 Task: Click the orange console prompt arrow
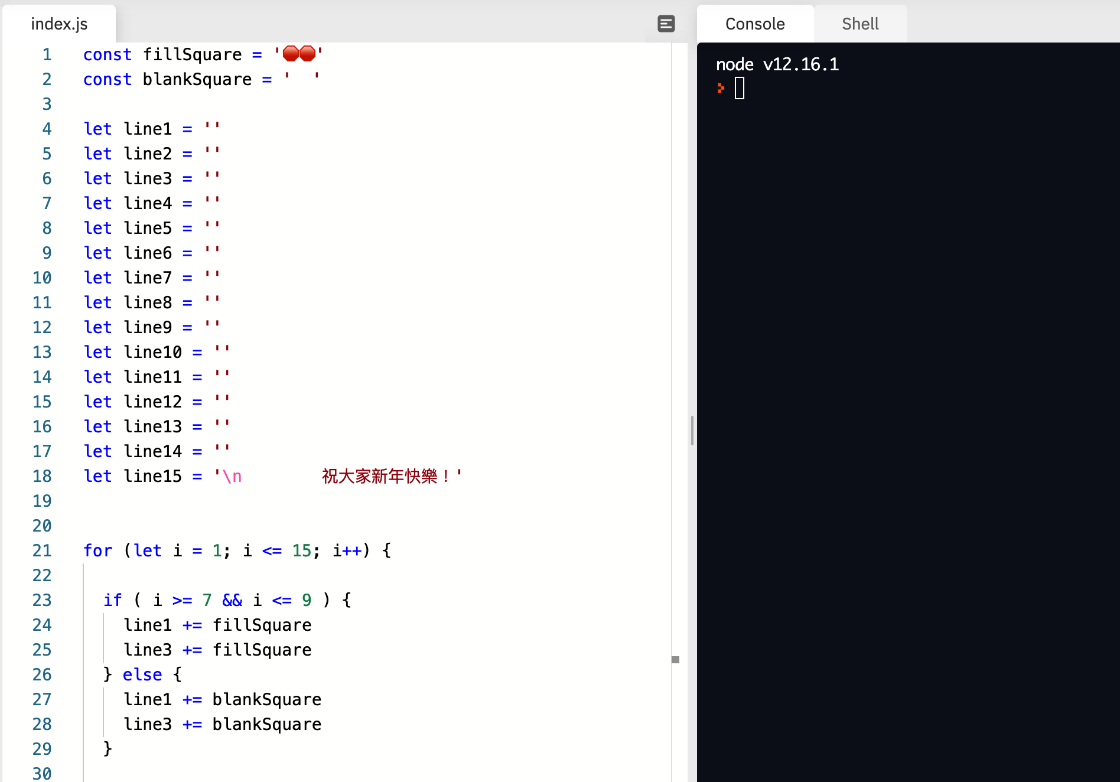pos(721,89)
